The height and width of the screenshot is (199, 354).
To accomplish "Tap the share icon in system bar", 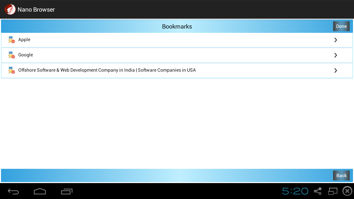I will (318, 191).
